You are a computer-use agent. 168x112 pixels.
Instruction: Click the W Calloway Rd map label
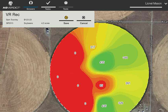coord(114,21)
